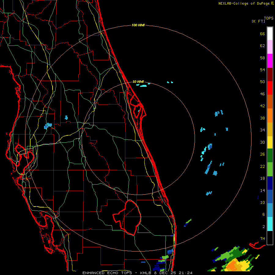This screenshot has width=275, height=275.
Task: Pick the gold band on the legend
Action: point(270,129)
